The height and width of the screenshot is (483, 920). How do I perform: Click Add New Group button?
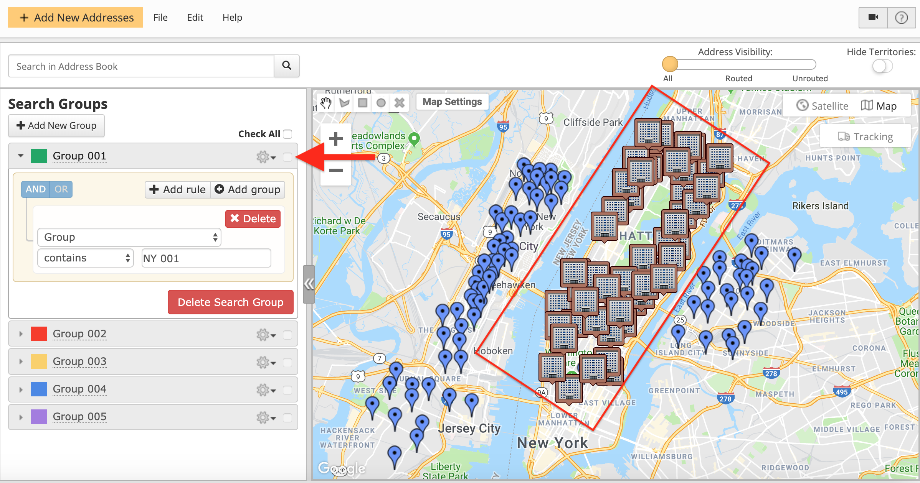pos(56,126)
